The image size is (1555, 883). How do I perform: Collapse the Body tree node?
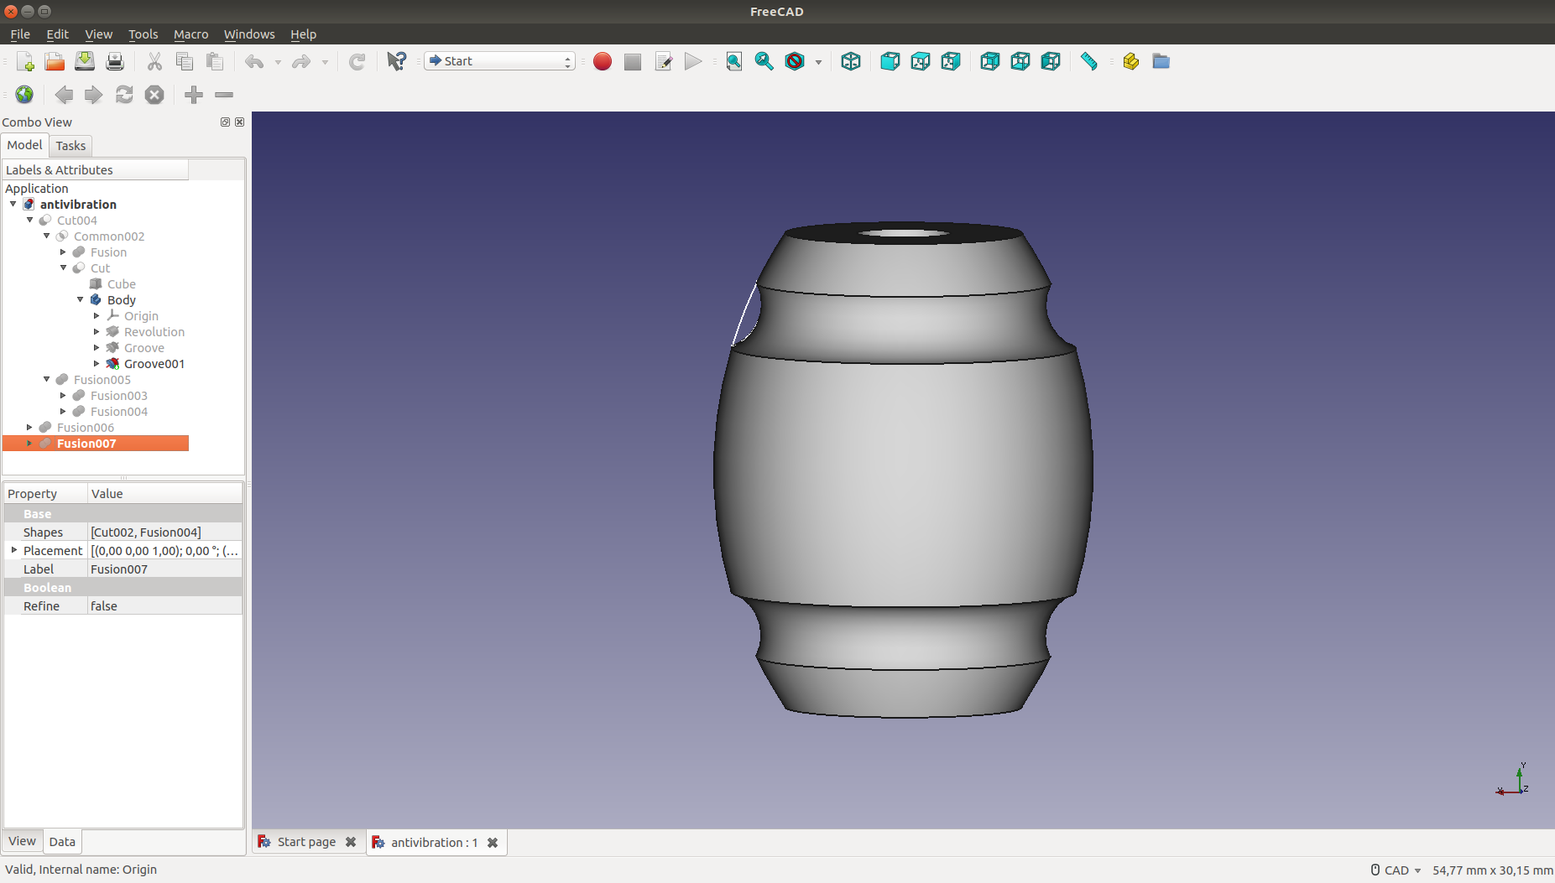[81, 300]
